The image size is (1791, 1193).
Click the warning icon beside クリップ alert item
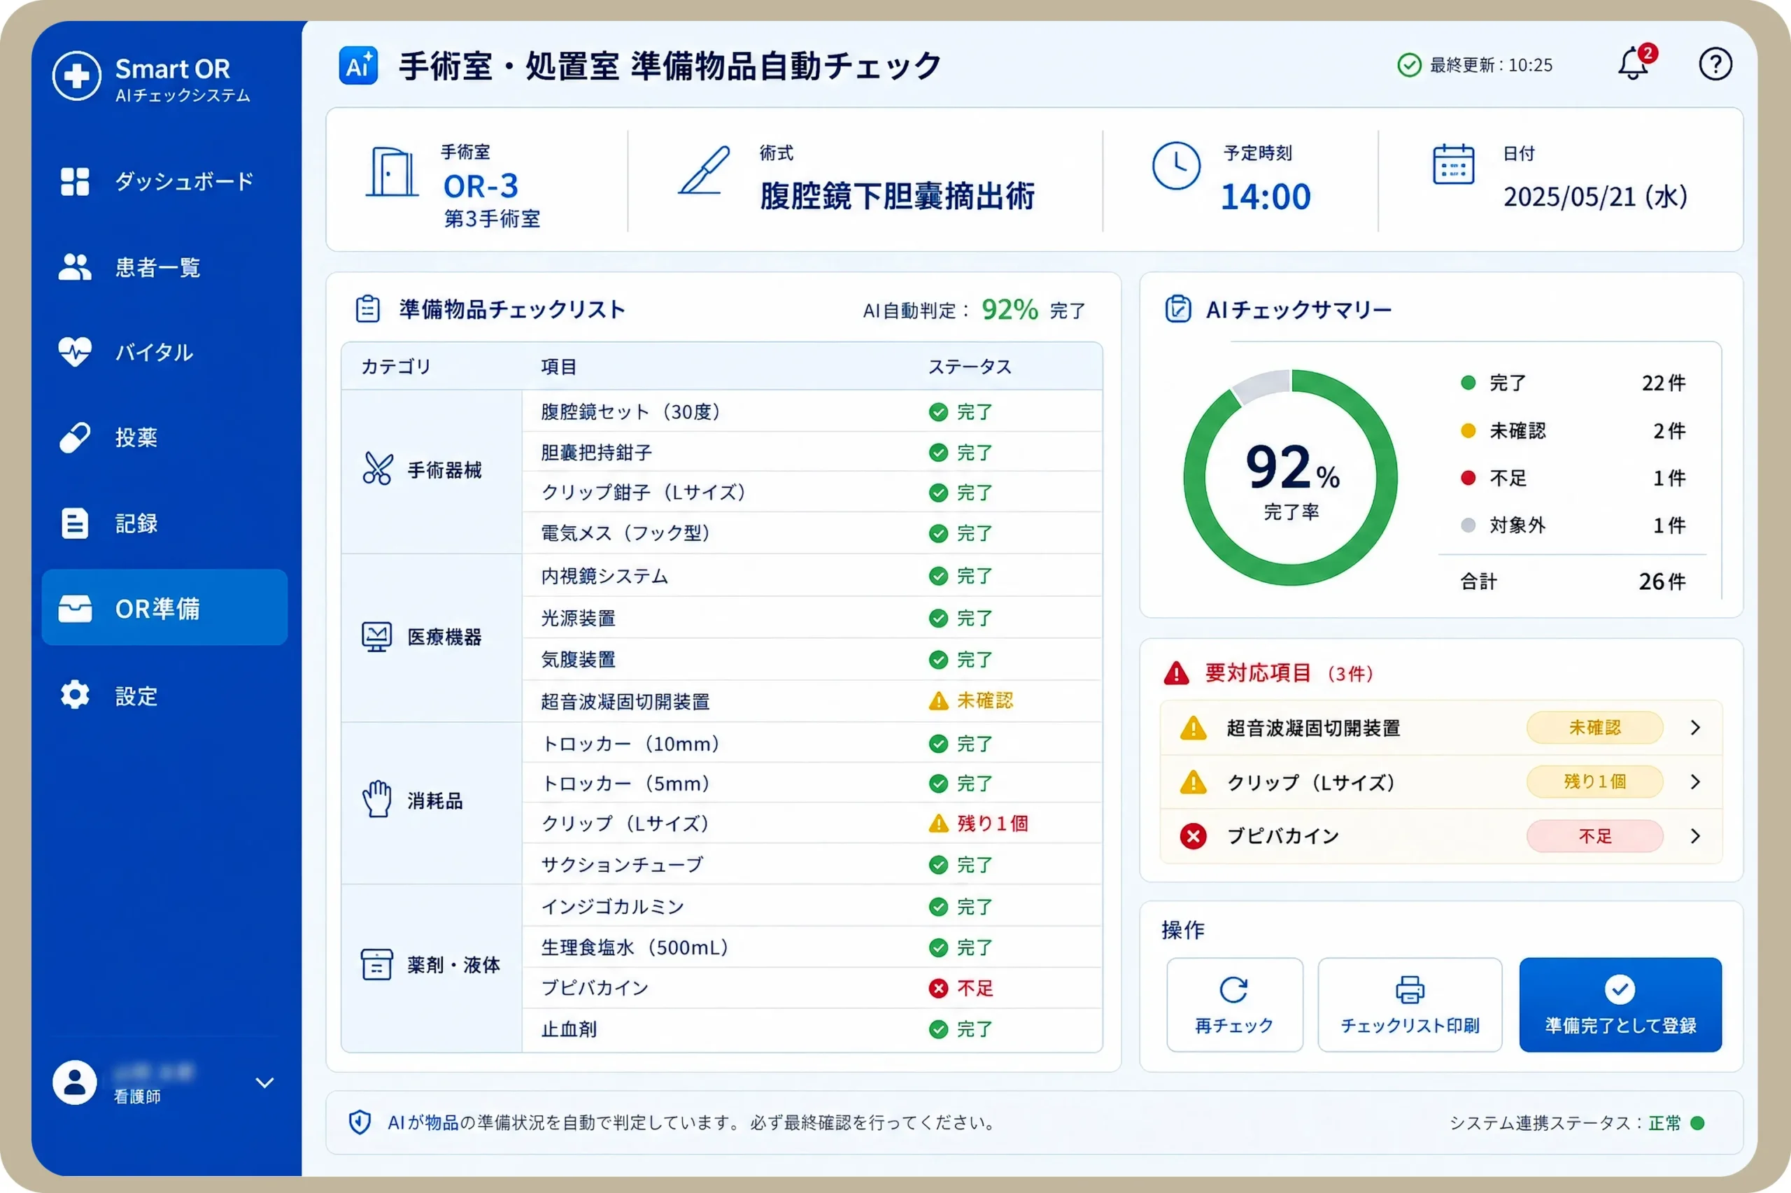click(1194, 782)
